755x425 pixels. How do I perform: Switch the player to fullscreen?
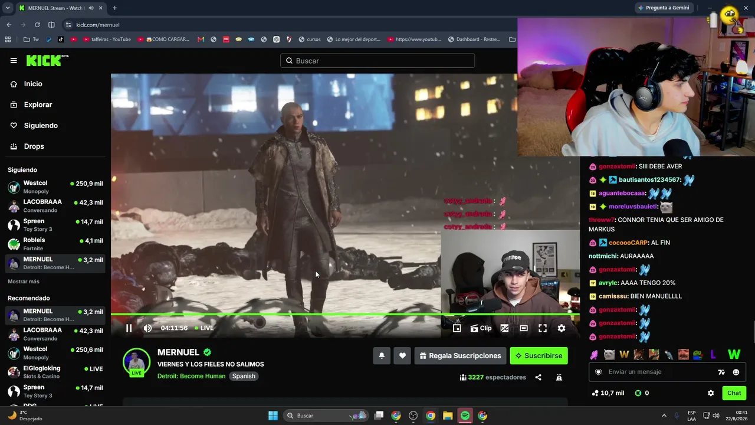click(x=542, y=328)
